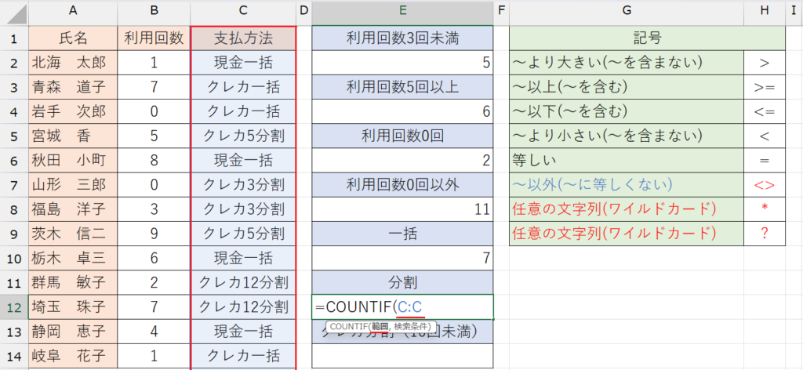This screenshot has height=370, width=803.
Task: Select the cell 青森 道子
Action: click(73, 87)
